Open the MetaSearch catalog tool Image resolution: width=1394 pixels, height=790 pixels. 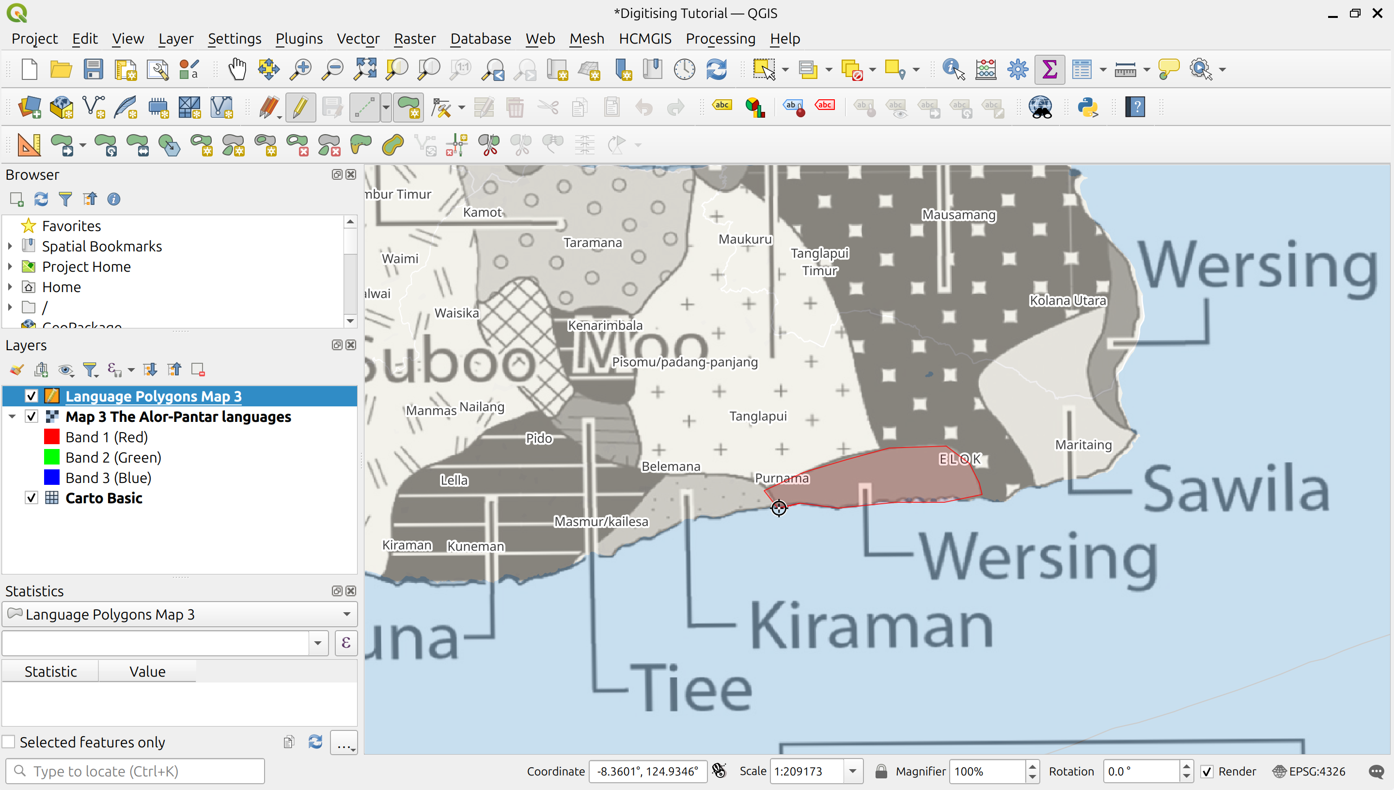(1041, 108)
